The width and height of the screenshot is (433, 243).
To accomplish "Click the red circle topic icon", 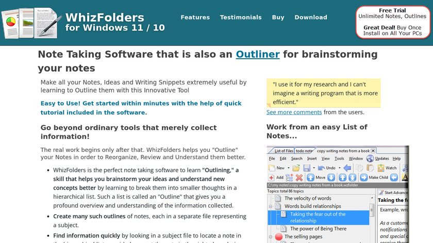I will (279, 237).
